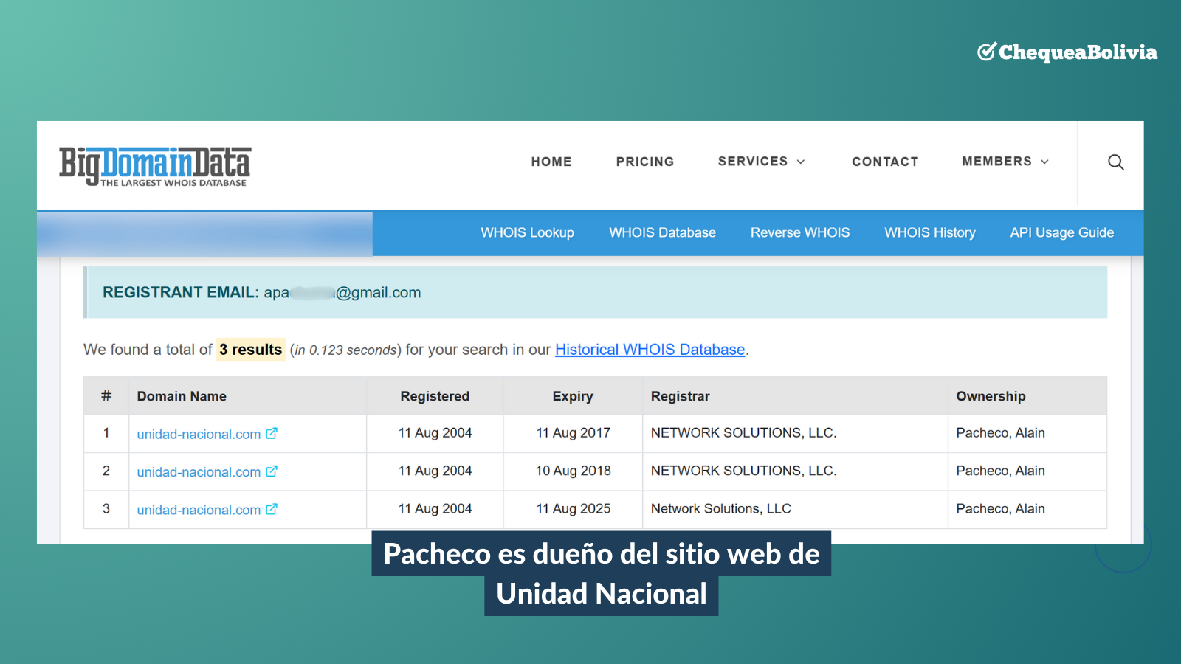
Task: Click the REGISTRANT EMAIL label
Action: tap(181, 292)
